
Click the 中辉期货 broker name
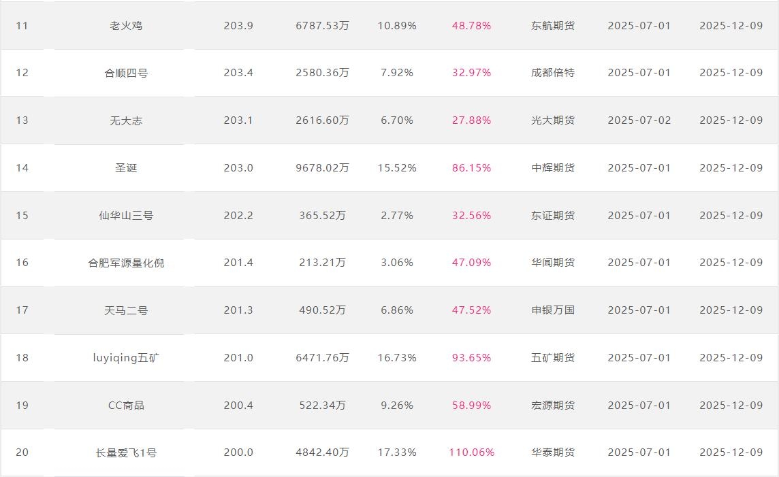coord(553,168)
